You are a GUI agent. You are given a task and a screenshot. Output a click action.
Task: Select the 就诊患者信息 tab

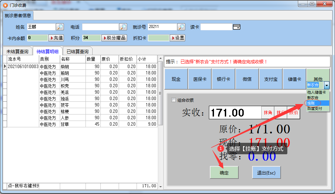(x=18, y=15)
